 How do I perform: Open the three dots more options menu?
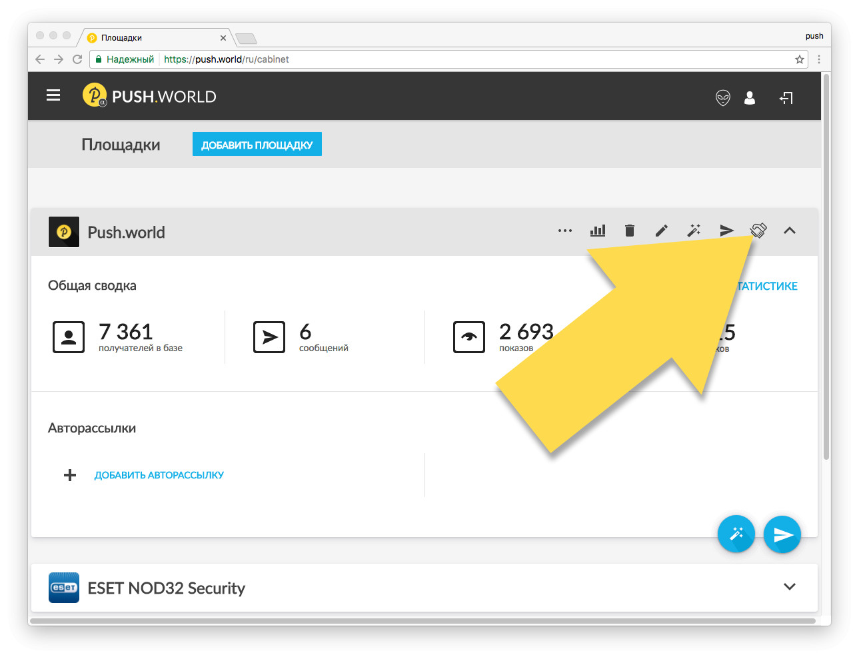[x=565, y=231]
